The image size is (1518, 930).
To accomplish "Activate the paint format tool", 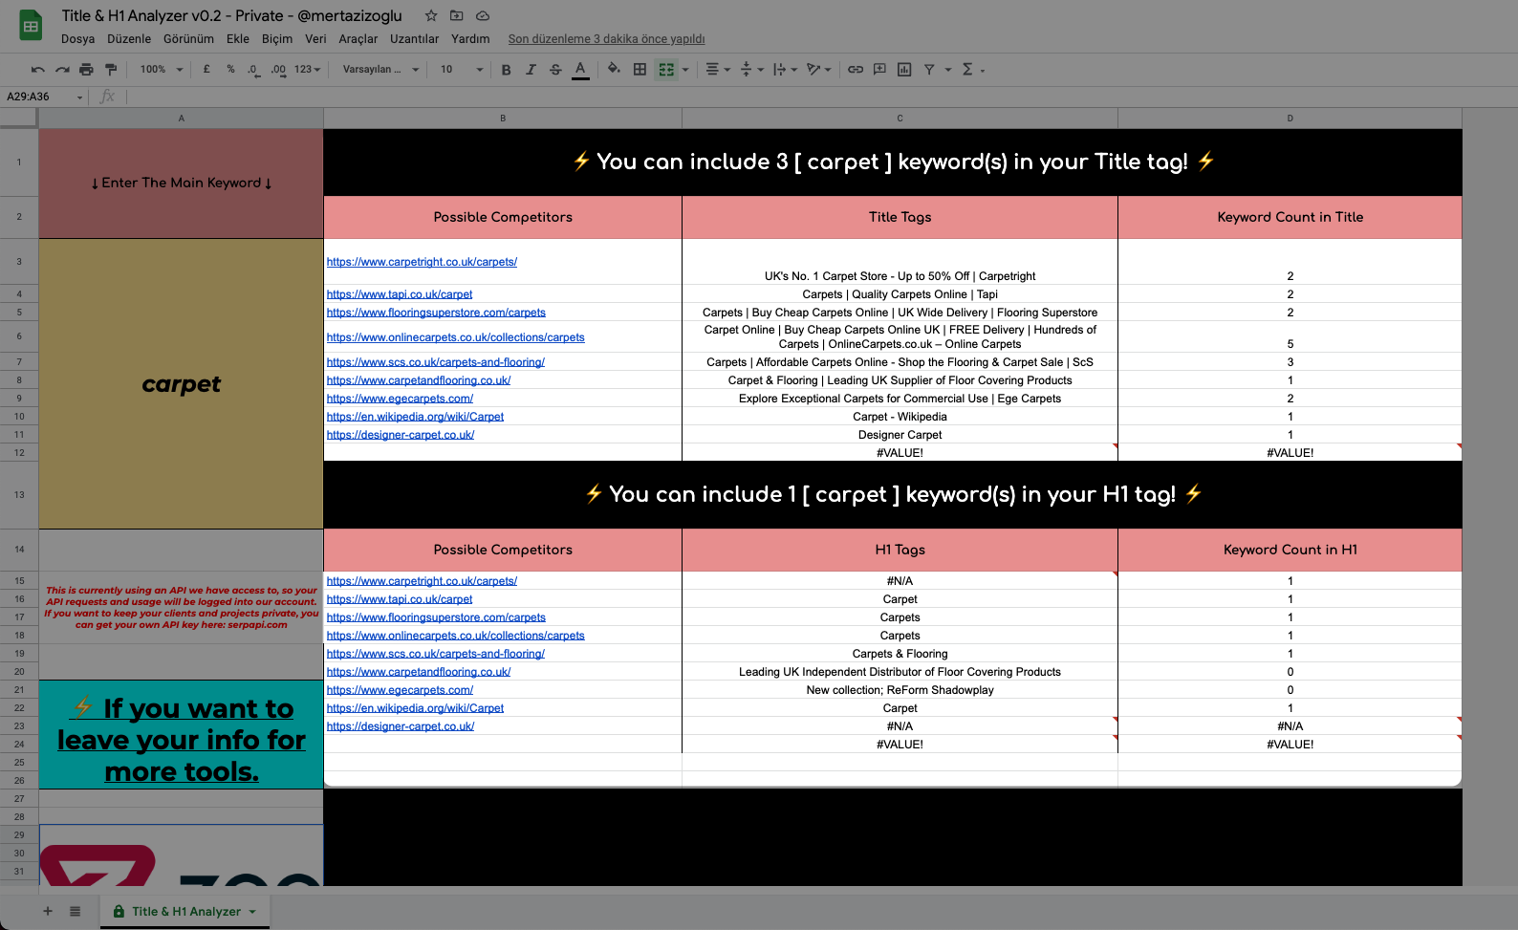I will pyautogui.click(x=111, y=69).
